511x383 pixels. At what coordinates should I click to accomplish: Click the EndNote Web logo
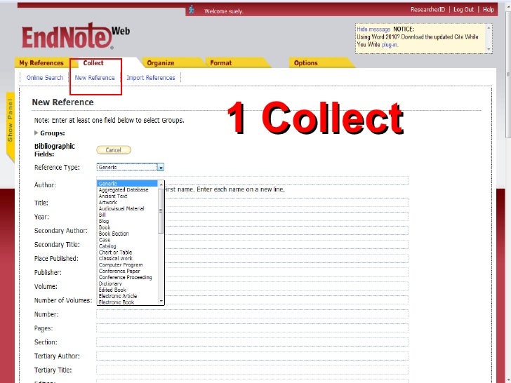[x=76, y=36]
